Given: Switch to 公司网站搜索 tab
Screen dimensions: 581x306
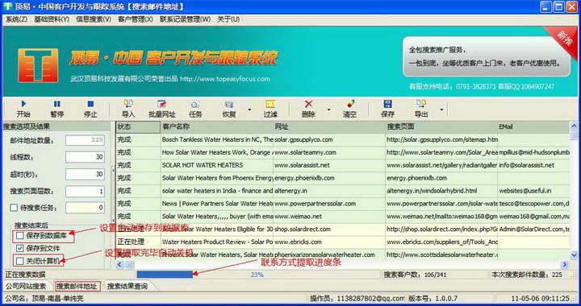Looking at the screenshot, I should (26, 286).
